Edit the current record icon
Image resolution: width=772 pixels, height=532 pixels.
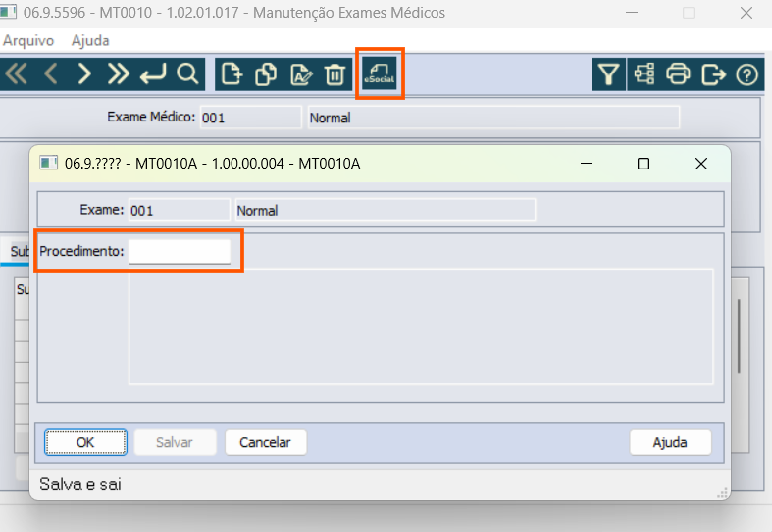pyautogui.click(x=301, y=74)
